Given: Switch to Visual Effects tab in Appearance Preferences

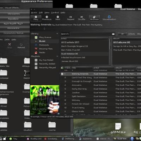Looking at the screenshot, I should click(x=12, y=8).
